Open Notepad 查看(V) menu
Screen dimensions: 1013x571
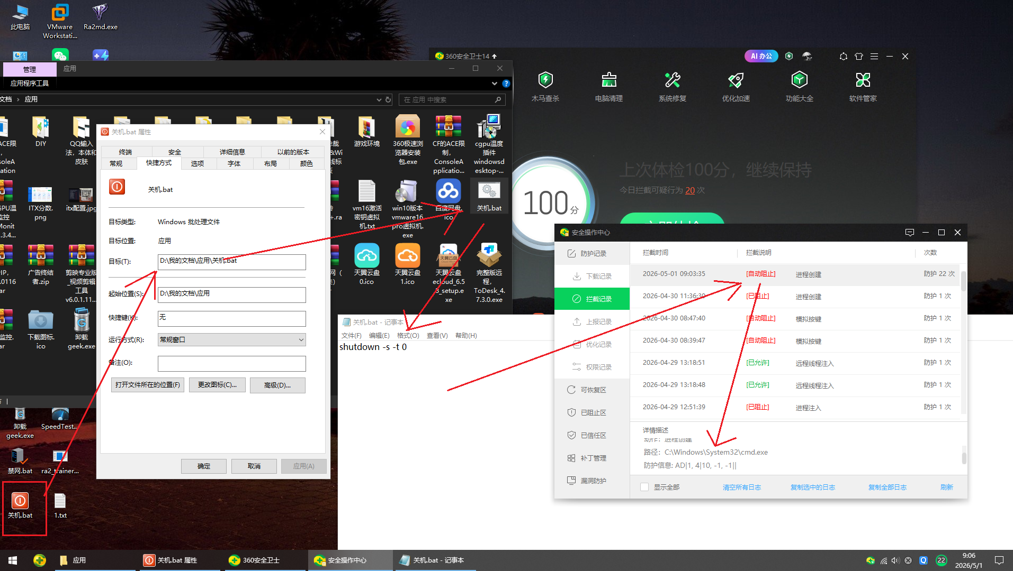tap(437, 336)
